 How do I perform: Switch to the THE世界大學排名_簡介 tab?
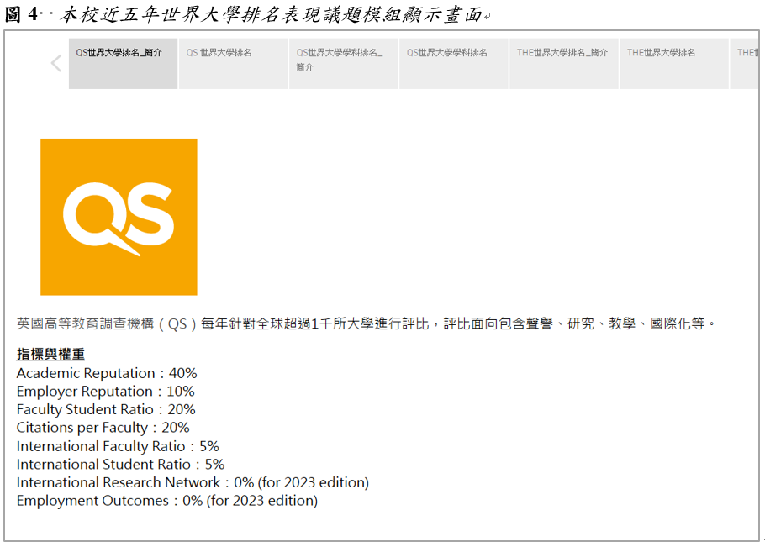coord(564,63)
